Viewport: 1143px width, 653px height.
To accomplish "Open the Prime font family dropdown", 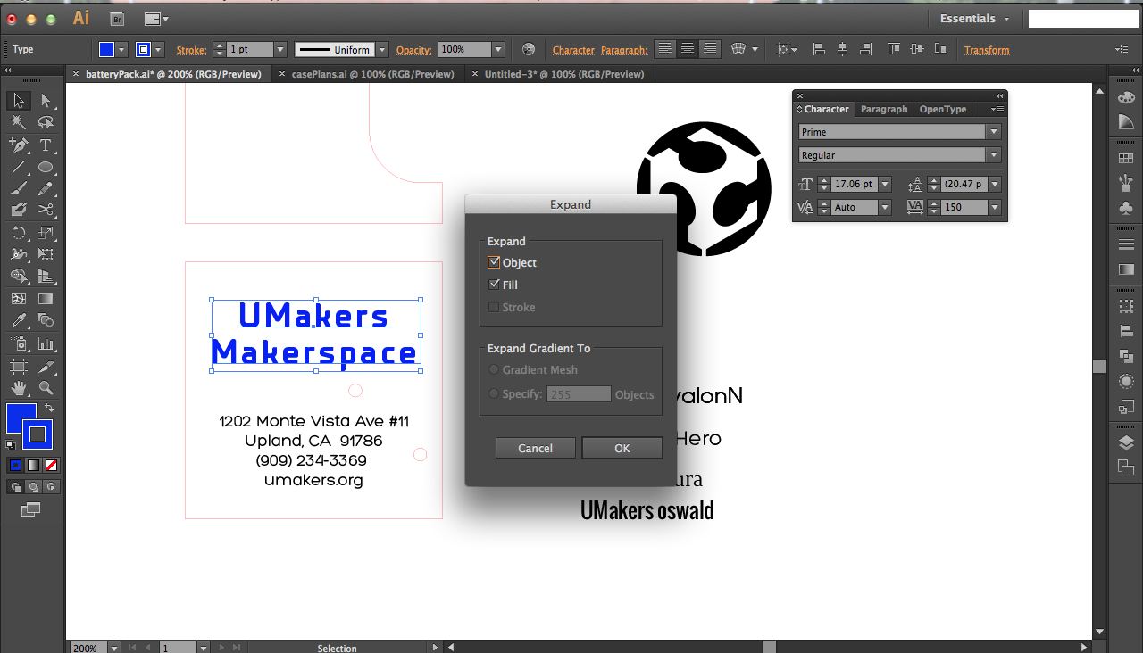I will (x=994, y=132).
